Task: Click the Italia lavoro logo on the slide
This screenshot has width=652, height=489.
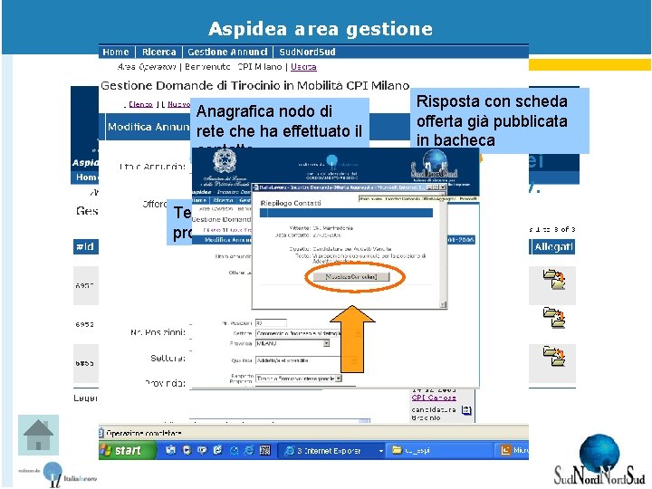Action: 57,475
